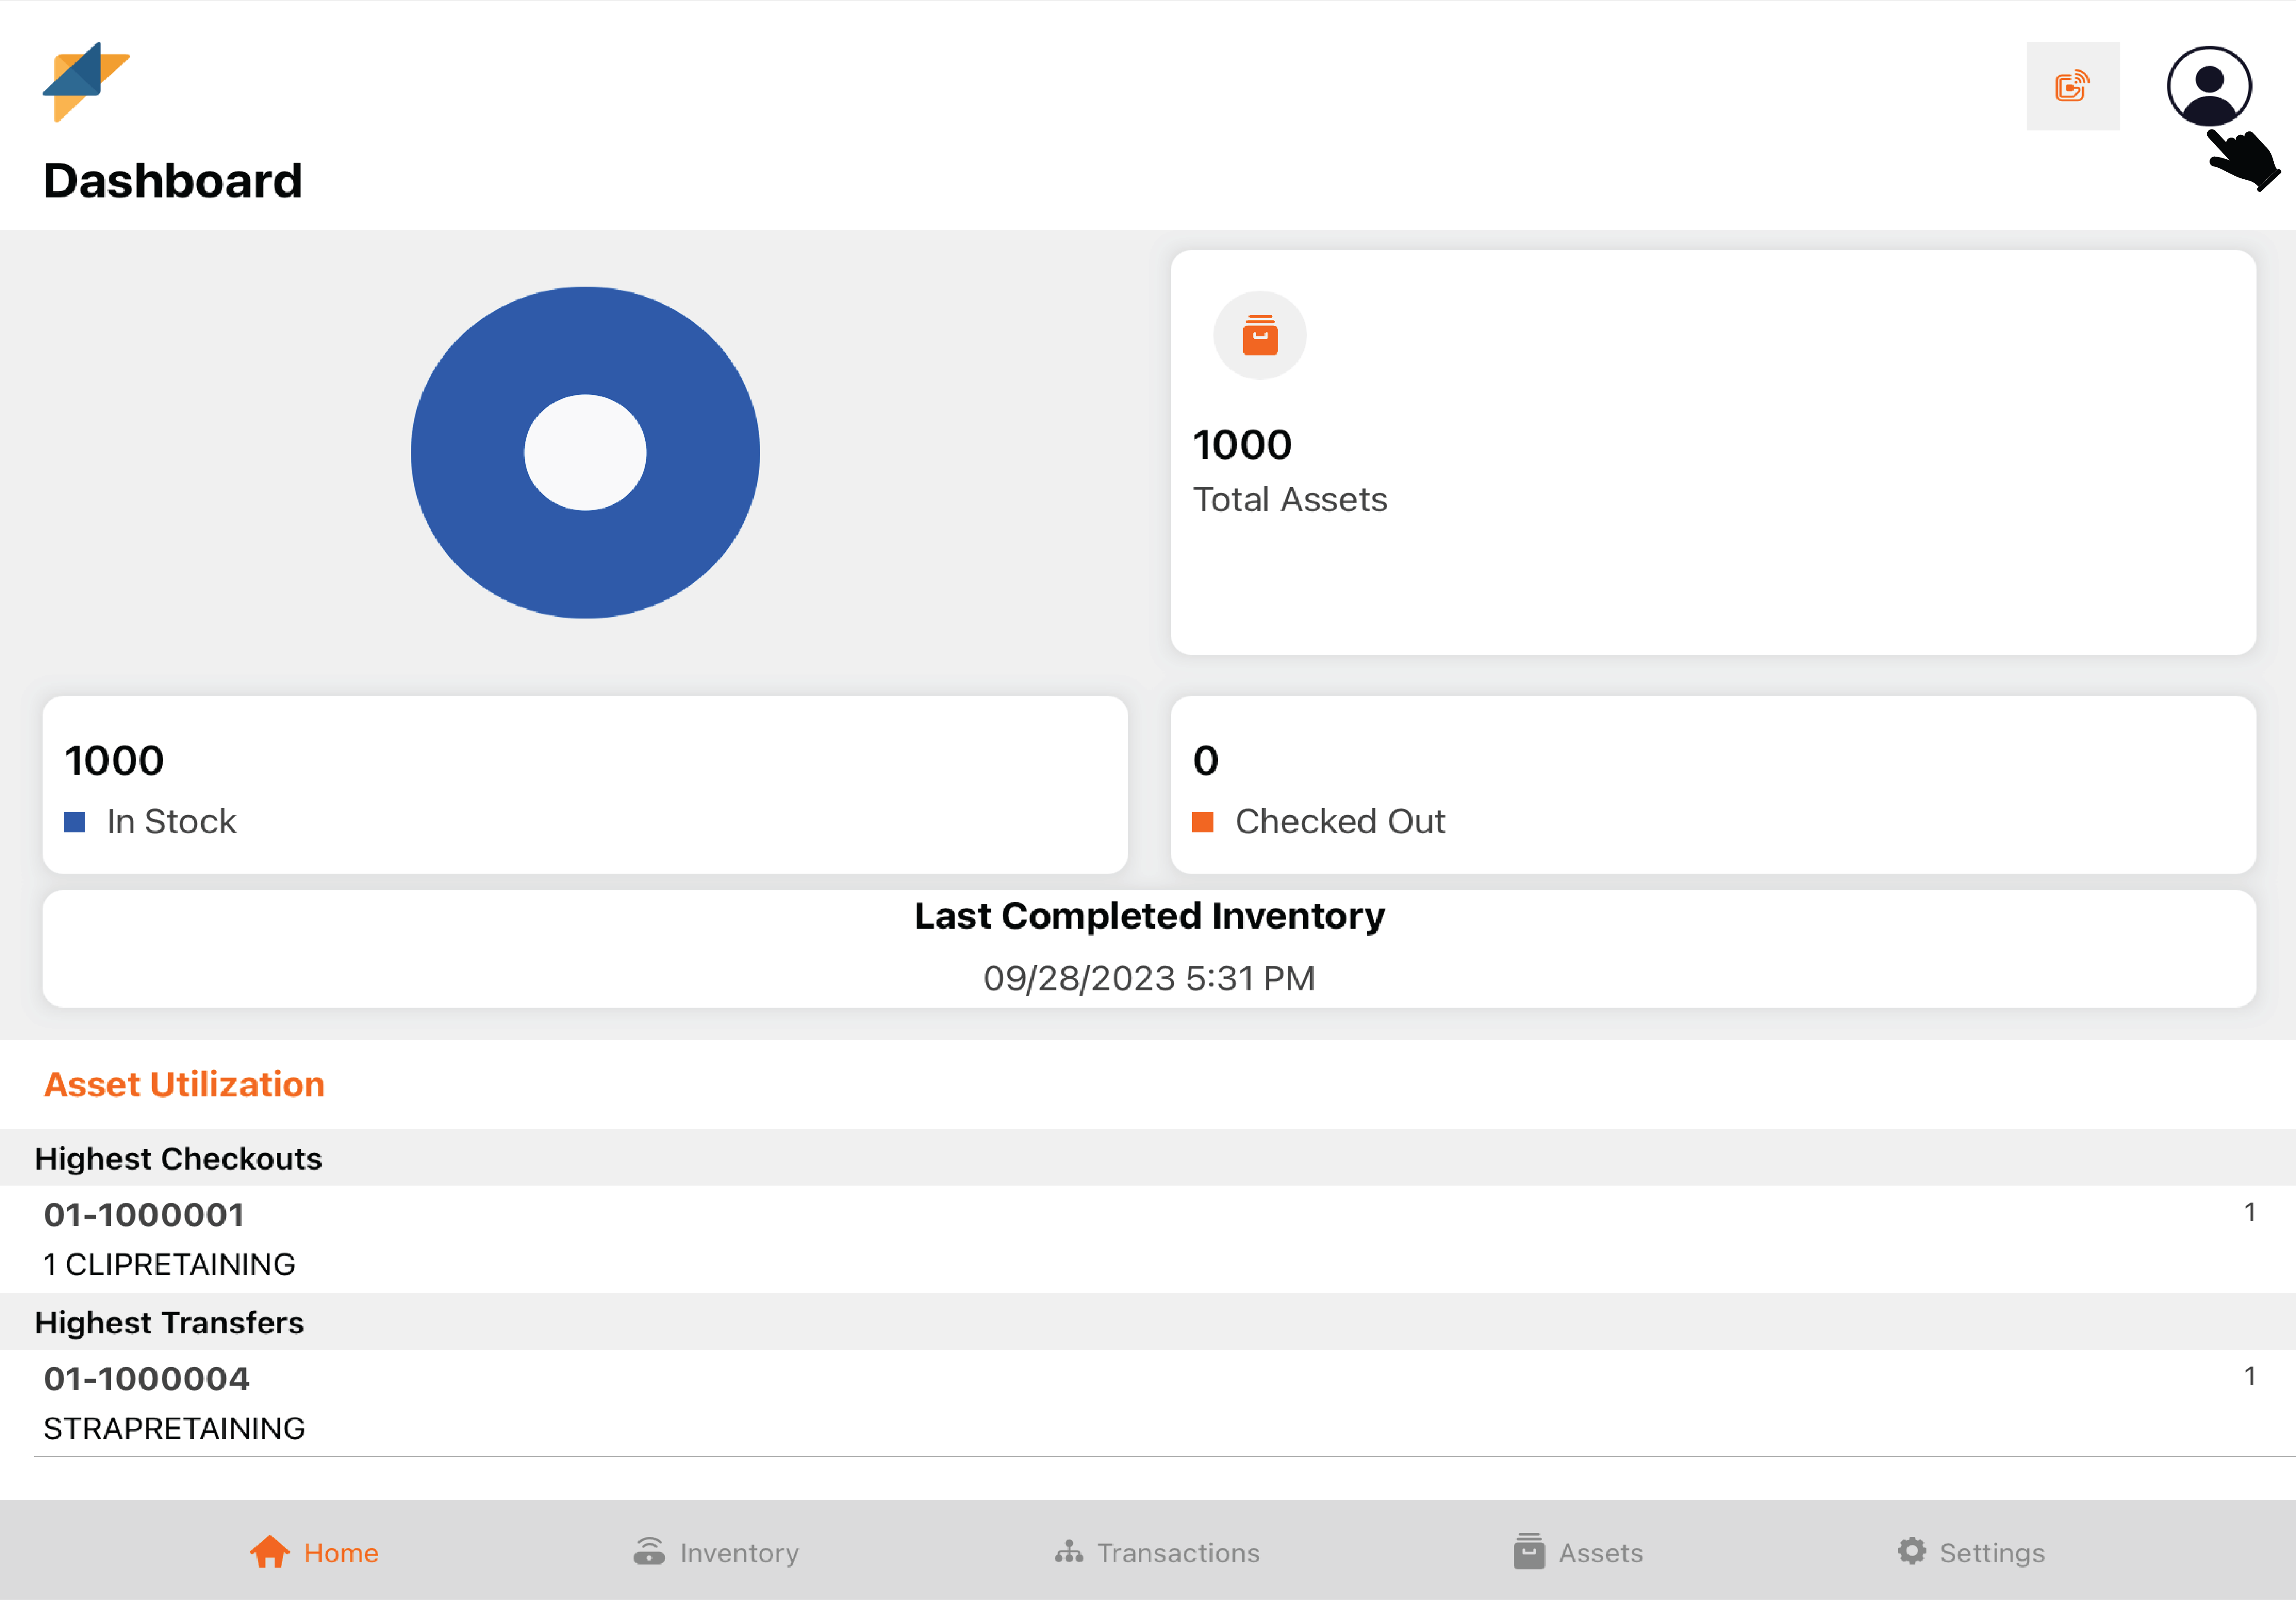Switch to the Inventory tab

pyautogui.click(x=739, y=1553)
